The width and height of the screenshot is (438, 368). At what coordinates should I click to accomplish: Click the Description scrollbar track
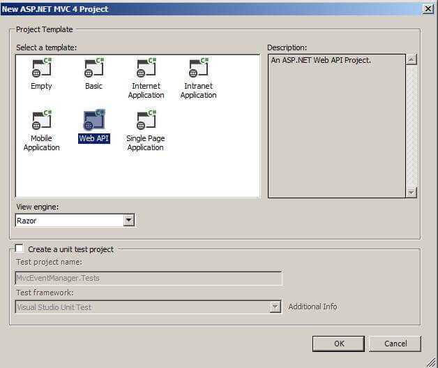tap(411, 126)
